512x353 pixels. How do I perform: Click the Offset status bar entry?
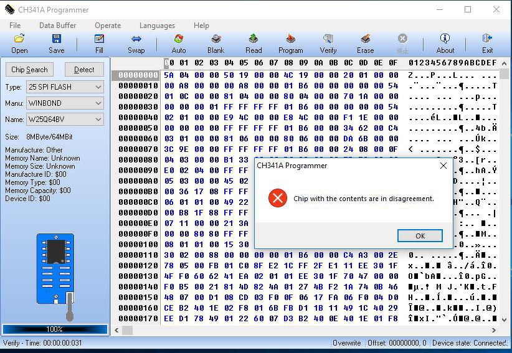[397, 343]
